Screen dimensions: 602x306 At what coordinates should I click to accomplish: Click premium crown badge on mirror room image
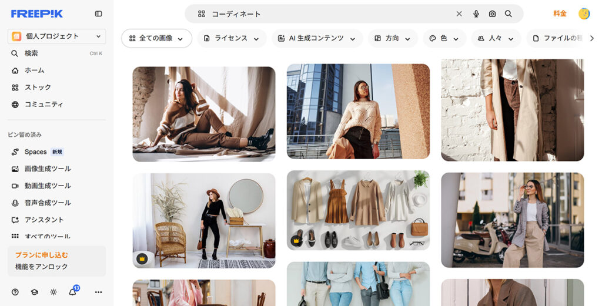click(142, 259)
